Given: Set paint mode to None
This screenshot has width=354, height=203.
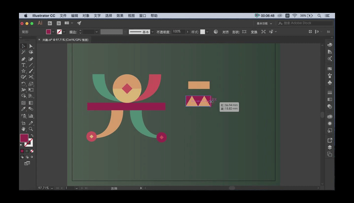Looking at the screenshot, I should point(32,151).
